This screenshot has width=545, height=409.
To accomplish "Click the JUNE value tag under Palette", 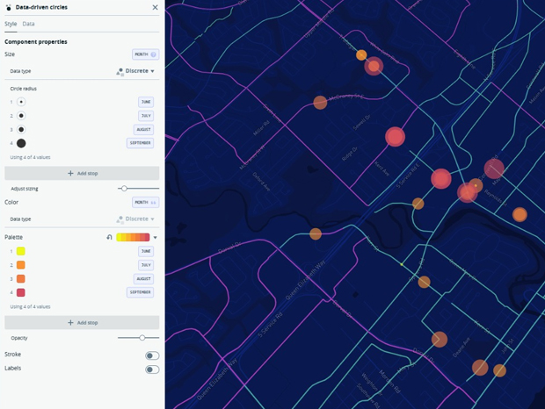I will (x=146, y=251).
